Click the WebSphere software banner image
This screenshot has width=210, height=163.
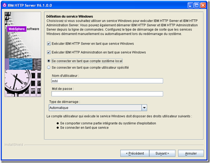[x=23, y=54]
